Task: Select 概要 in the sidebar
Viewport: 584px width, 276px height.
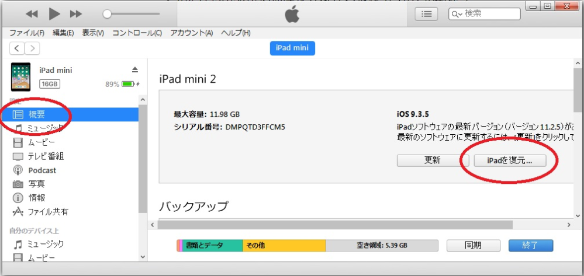Action: tap(70, 114)
